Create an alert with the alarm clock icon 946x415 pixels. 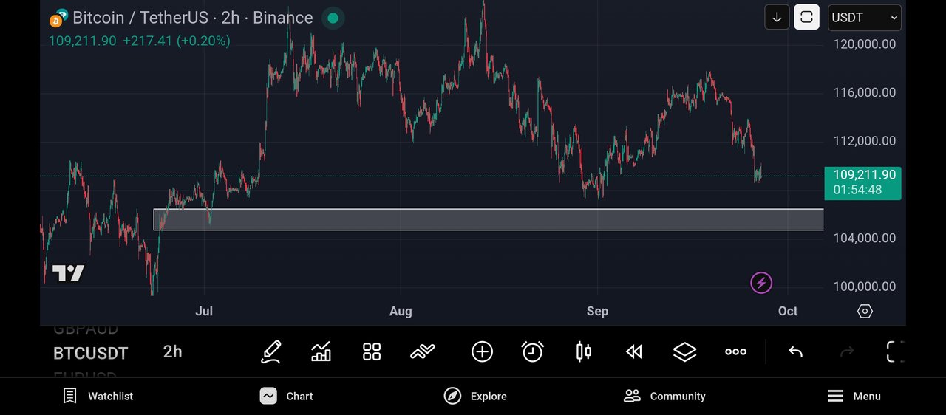click(x=532, y=352)
